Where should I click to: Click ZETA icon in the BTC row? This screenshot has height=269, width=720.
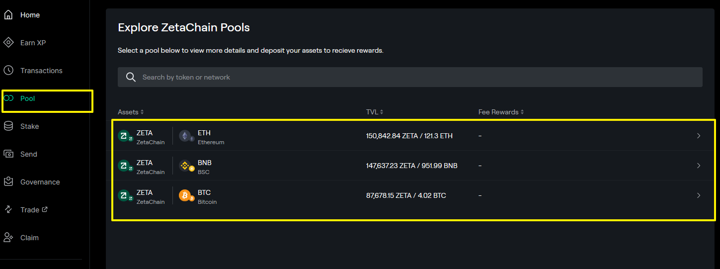pyautogui.click(x=125, y=196)
